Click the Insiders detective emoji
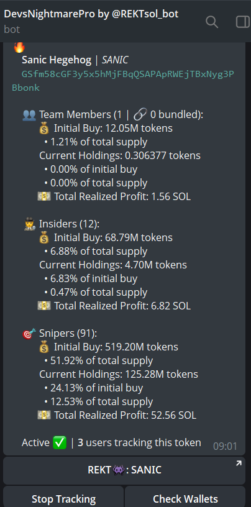Screen dimensions: 251x507 (29, 224)
